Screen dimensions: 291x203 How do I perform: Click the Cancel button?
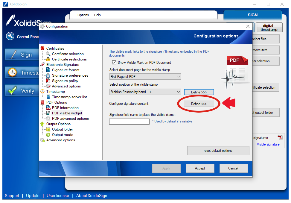coord(234,168)
